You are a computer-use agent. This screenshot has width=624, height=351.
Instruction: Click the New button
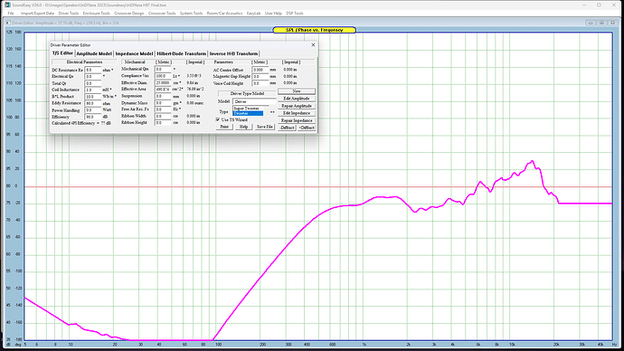(x=297, y=91)
